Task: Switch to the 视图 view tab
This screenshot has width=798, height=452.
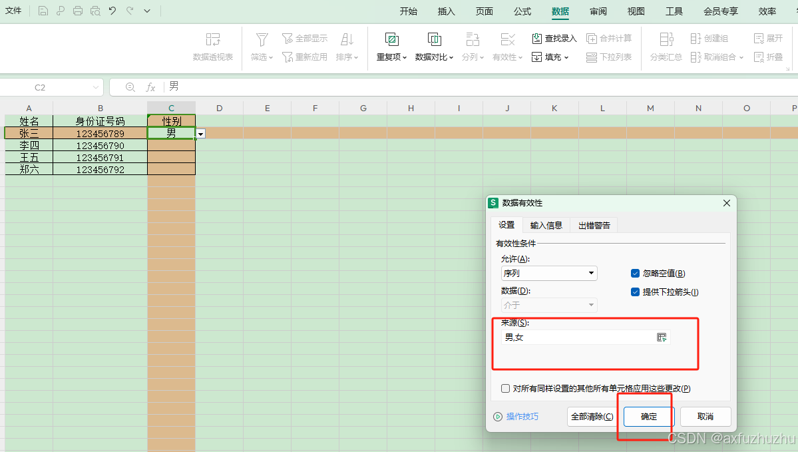Action: [x=636, y=11]
